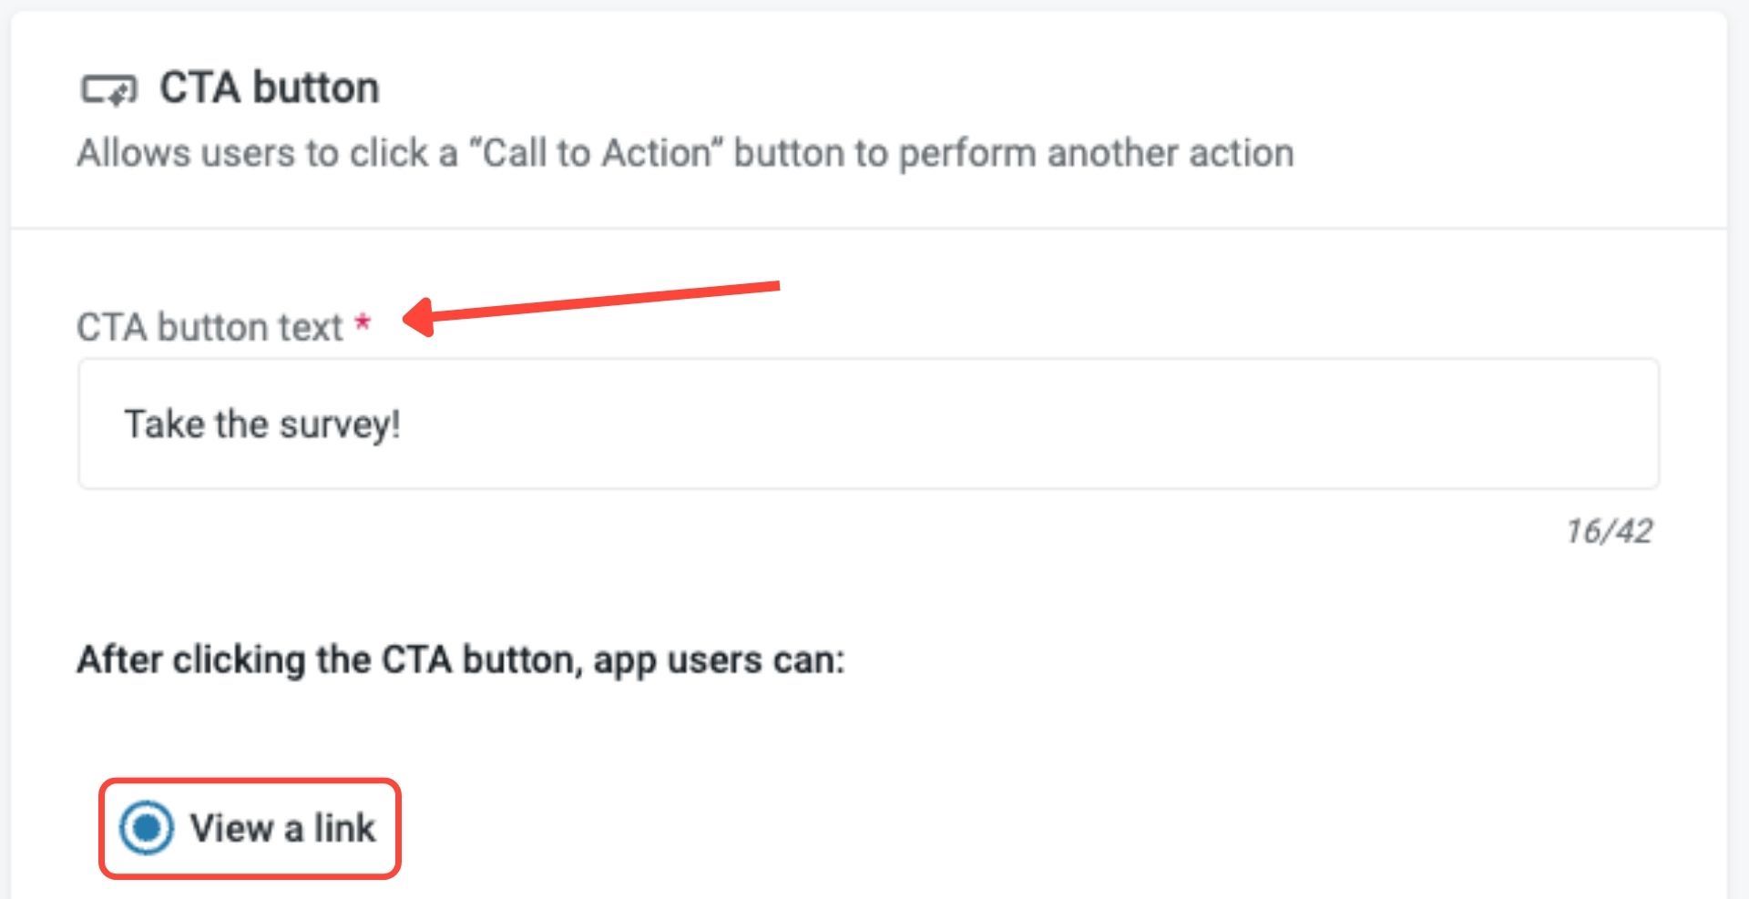Click the phrase "app users can:"
The height and width of the screenshot is (899, 1749).
coord(719,659)
